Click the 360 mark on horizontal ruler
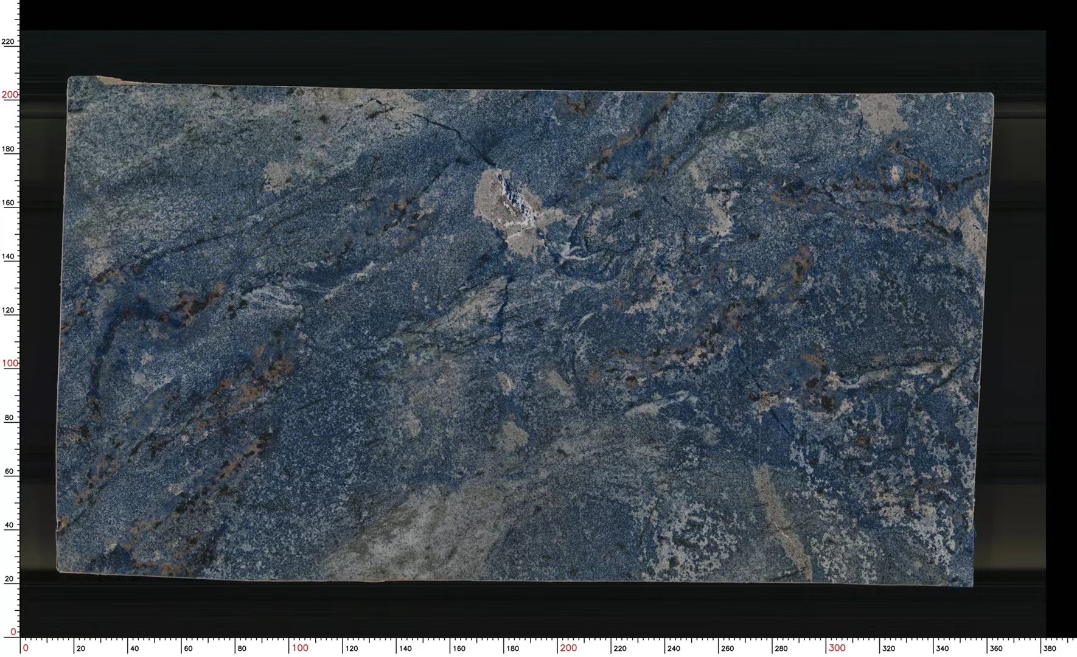Viewport: 1077px width, 657px height. 996,648
